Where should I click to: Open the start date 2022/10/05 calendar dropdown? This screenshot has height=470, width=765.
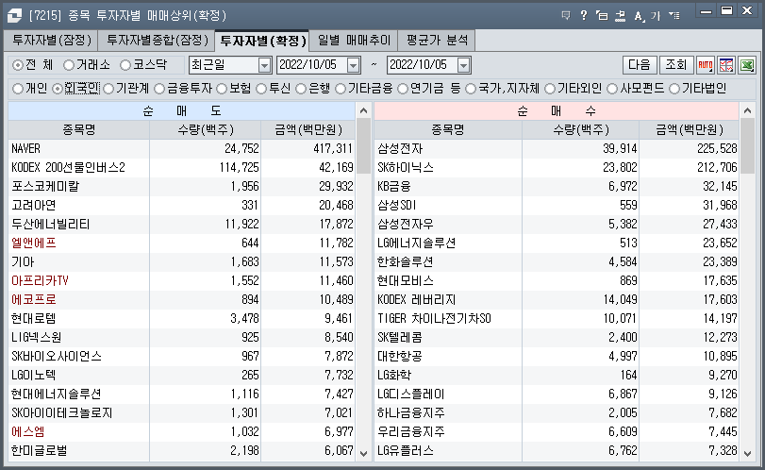tap(354, 65)
